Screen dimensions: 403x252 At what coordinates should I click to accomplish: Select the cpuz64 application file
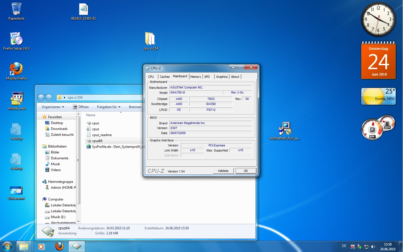114,141
